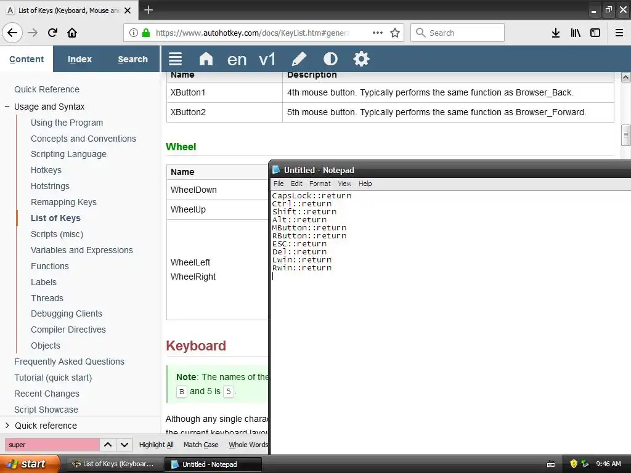This screenshot has height=473, width=631.
Task: Open Notepad View menu
Action: (344, 184)
